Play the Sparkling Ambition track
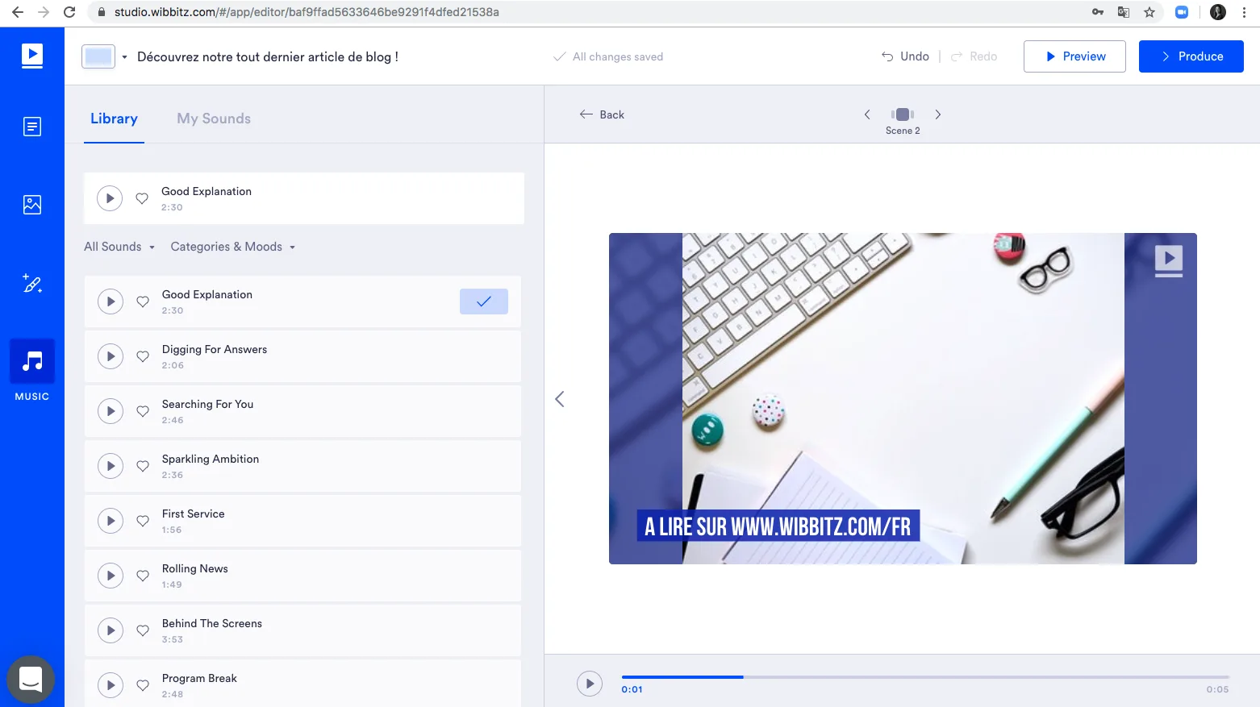The image size is (1260, 707). (x=111, y=466)
